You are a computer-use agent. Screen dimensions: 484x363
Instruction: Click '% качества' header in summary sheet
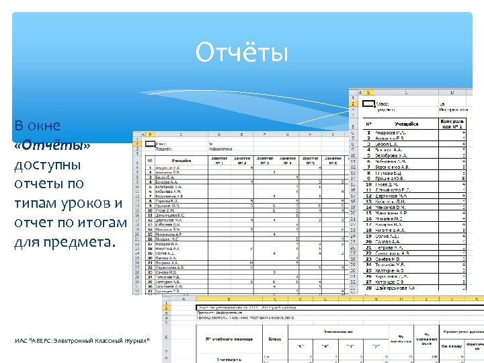[x=401, y=339]
